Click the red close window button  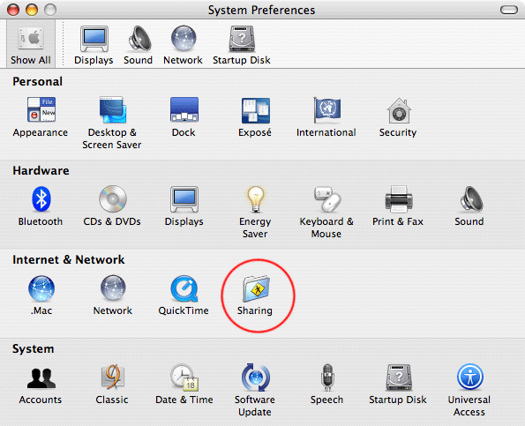(13, 10)
